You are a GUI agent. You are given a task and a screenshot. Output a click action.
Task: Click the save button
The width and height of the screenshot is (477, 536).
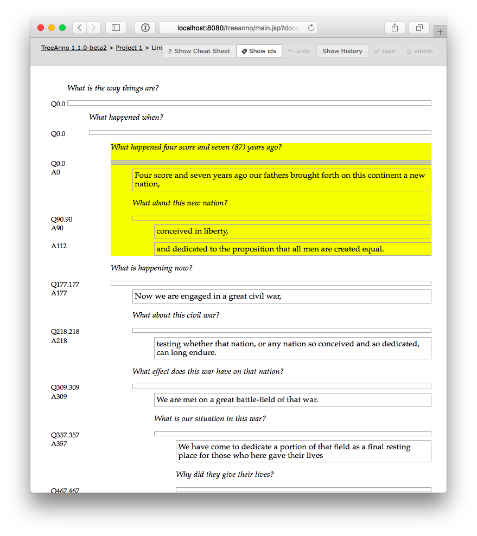(385, 51)
